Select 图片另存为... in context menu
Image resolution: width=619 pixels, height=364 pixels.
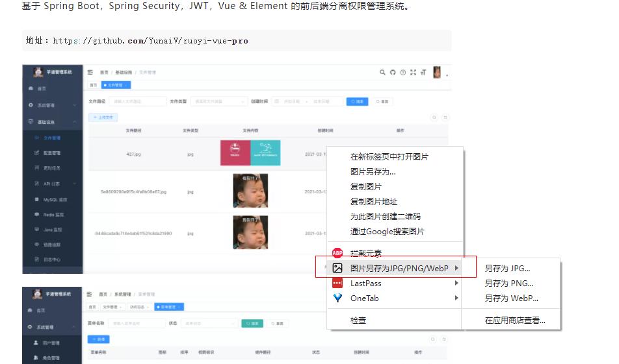pyautogui.click(x=373, y=172)
